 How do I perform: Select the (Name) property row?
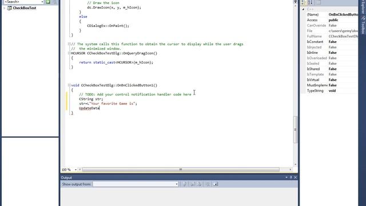pos(332,14)
